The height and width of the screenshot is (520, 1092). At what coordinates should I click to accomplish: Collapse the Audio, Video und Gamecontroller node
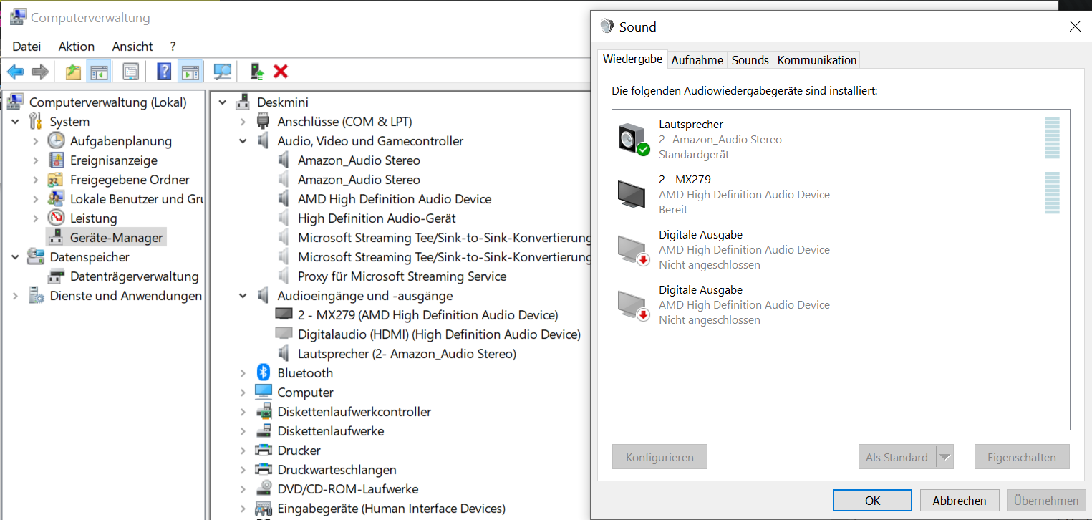243,141
